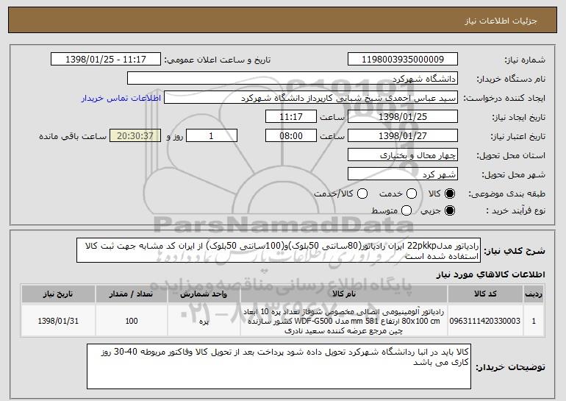Click the public announcement date field 1398/01/25 - 11:17
Viewport: 566px width, 401px height.
click(x=106, y=60)
